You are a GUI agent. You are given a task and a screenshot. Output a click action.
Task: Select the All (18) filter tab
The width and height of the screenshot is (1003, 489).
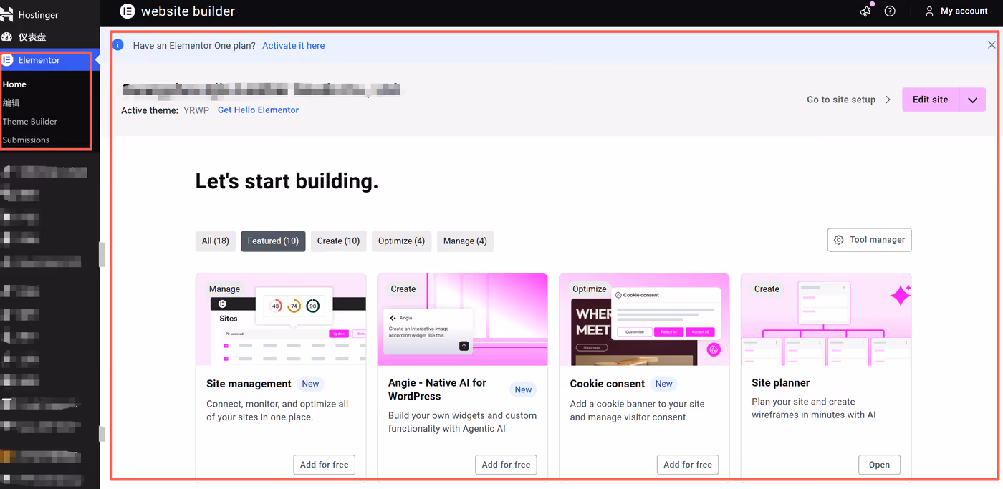click(216, 241)
